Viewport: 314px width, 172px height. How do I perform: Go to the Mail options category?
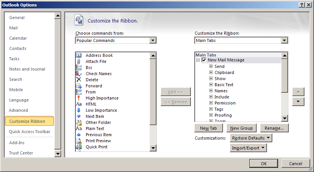pos(13,28)
